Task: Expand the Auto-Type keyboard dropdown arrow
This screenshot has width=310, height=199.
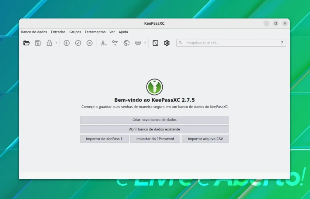Action: tap(145, 43)
